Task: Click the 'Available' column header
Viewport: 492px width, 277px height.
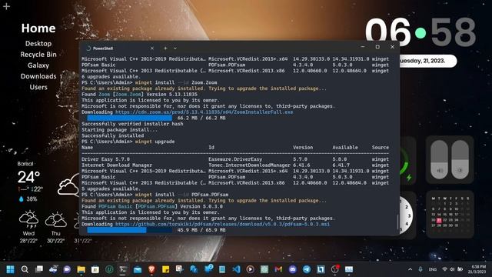Action: click(345, 147)
